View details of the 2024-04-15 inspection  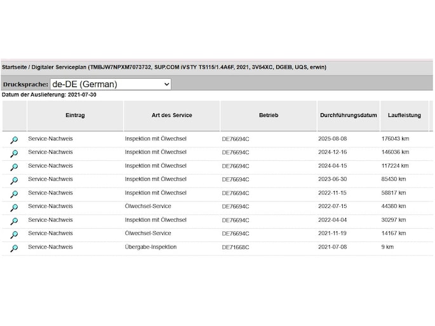tap(14, 167)
